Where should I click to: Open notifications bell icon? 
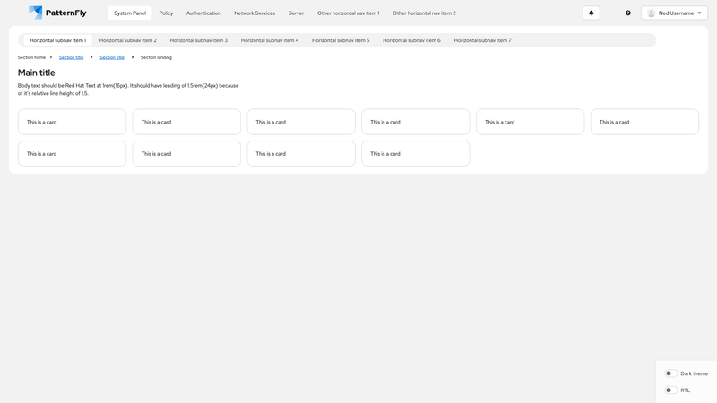(591, 13)
